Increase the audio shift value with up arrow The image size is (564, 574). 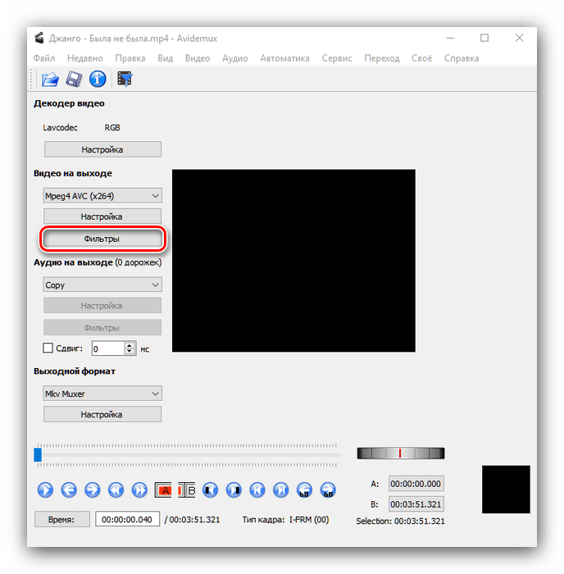click(x=130, y=345)
